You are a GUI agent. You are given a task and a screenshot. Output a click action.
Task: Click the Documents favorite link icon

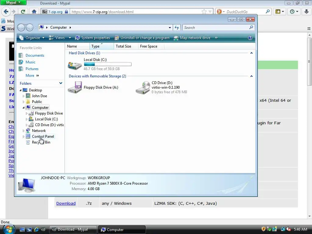point(21,55)
